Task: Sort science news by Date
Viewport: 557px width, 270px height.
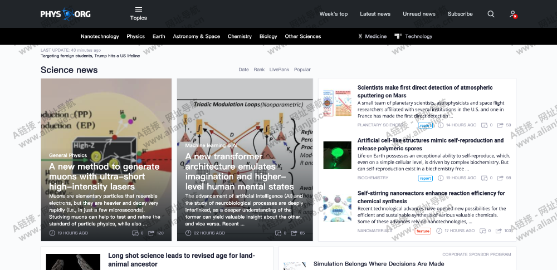Action: (244, 70)
